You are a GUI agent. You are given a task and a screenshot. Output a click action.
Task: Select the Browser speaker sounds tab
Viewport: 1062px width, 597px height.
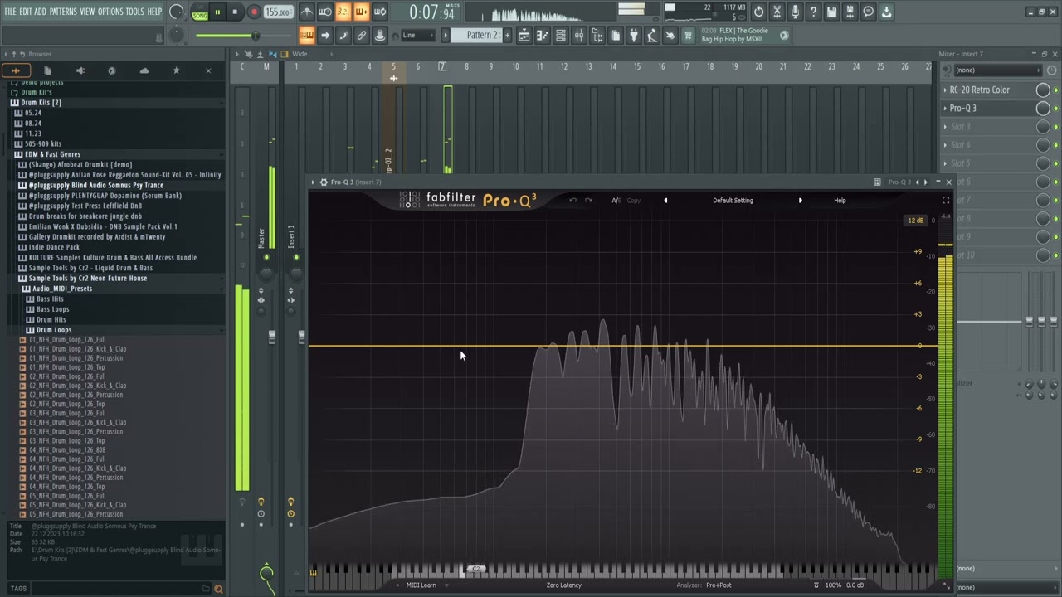[x=80, y=70]
